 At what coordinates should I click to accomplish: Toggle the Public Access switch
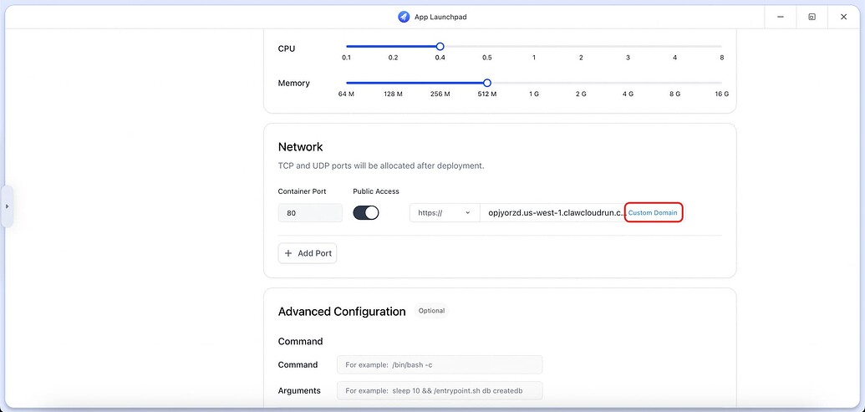click(x=366, y=213)
